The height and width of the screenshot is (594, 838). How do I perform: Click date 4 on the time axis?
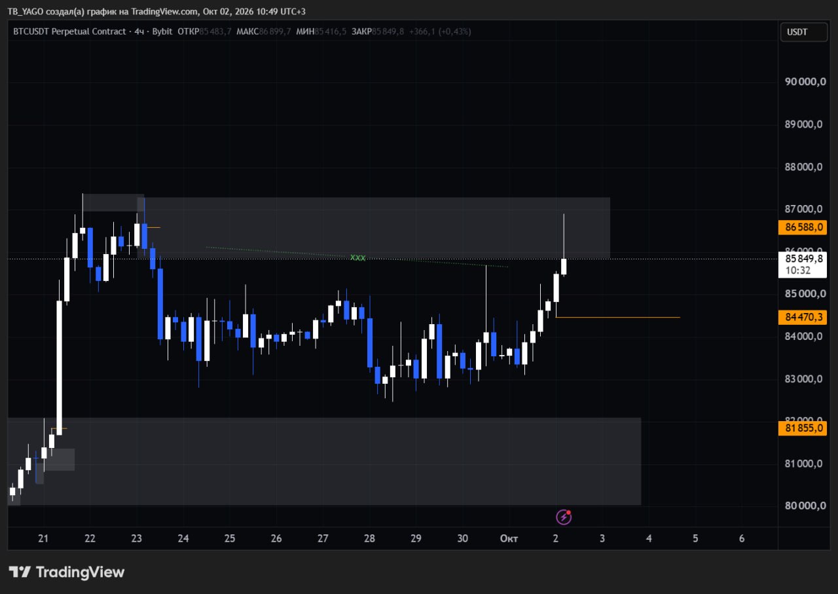point(649,538)
